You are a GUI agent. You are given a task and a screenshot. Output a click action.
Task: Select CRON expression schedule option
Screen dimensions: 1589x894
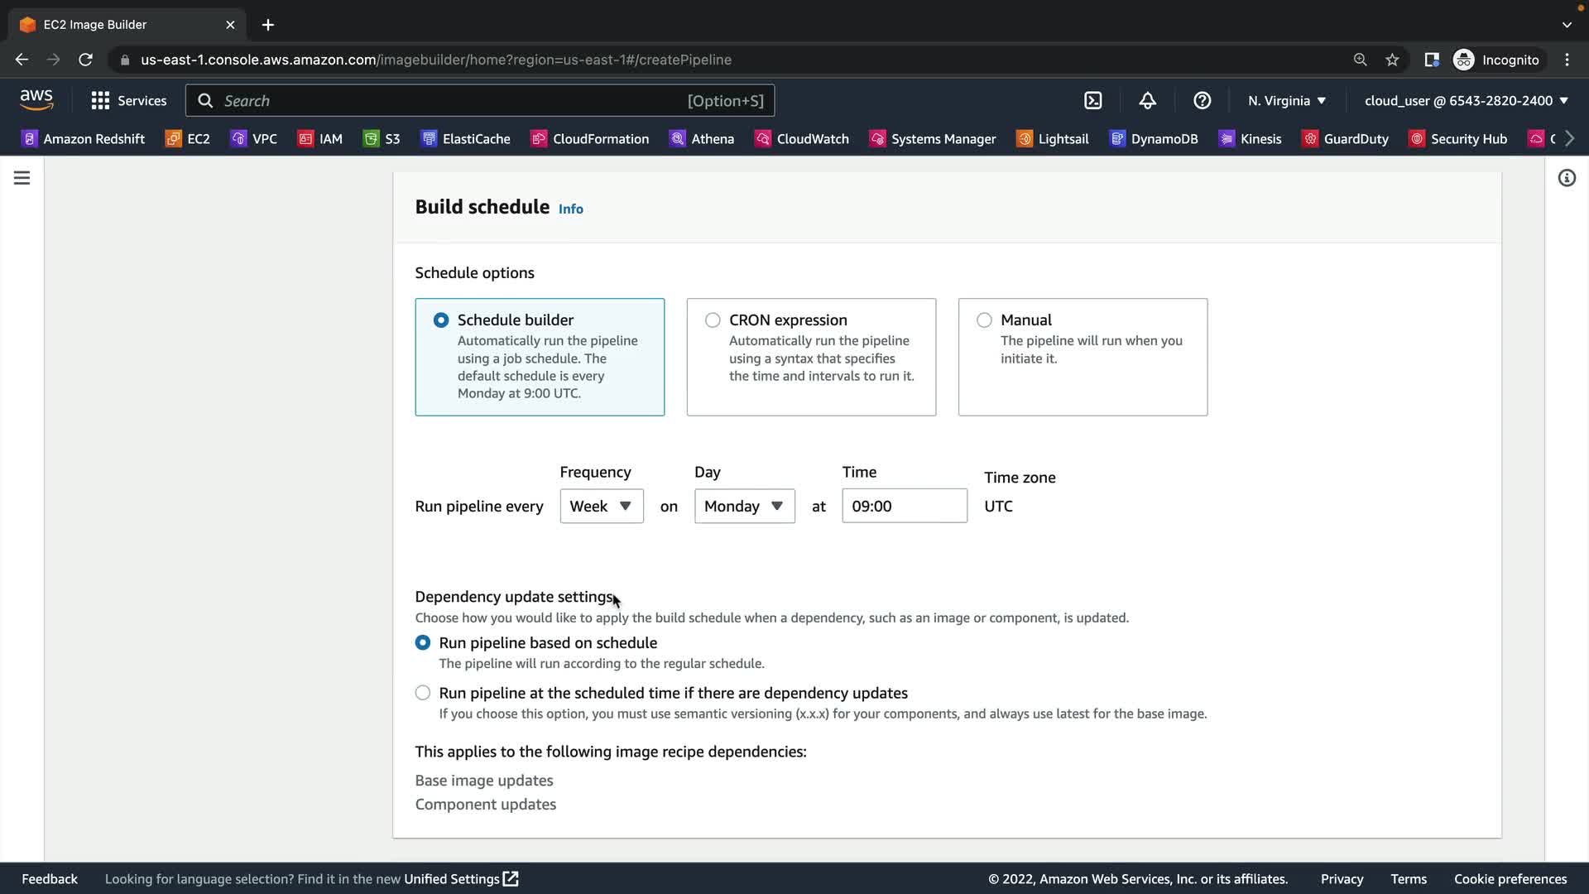coord(713,320)
